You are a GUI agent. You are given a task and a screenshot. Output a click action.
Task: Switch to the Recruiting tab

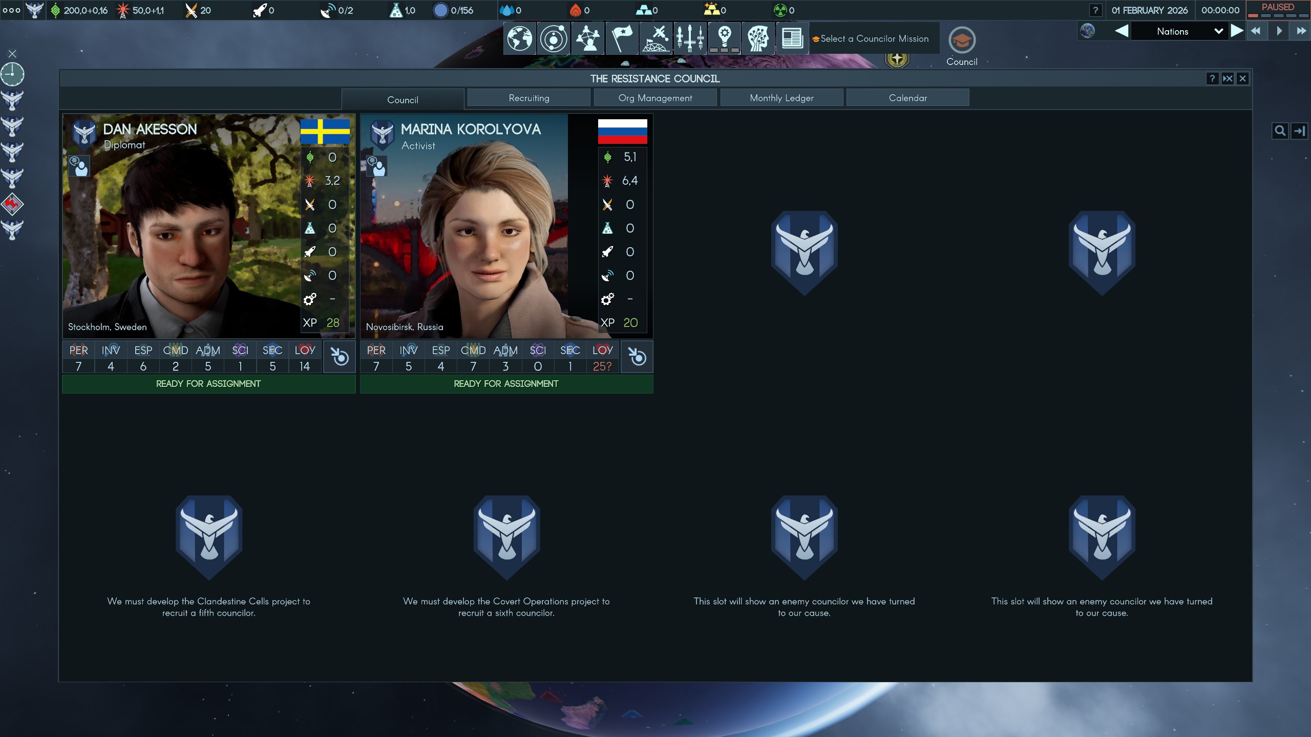[528, 98]
